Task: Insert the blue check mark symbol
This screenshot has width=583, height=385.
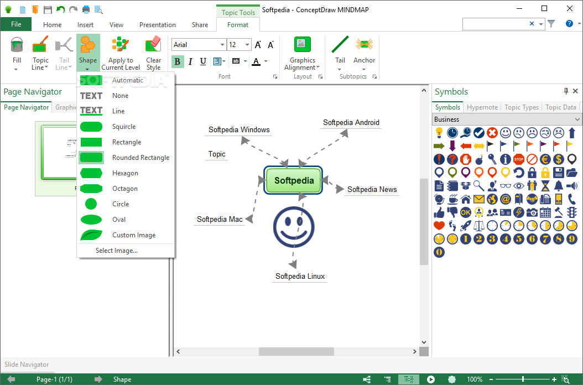Action: (x=479, y=132)
